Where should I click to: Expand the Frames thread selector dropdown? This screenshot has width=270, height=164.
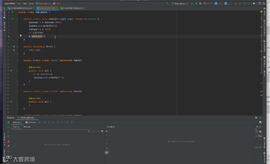click(88, 131)
